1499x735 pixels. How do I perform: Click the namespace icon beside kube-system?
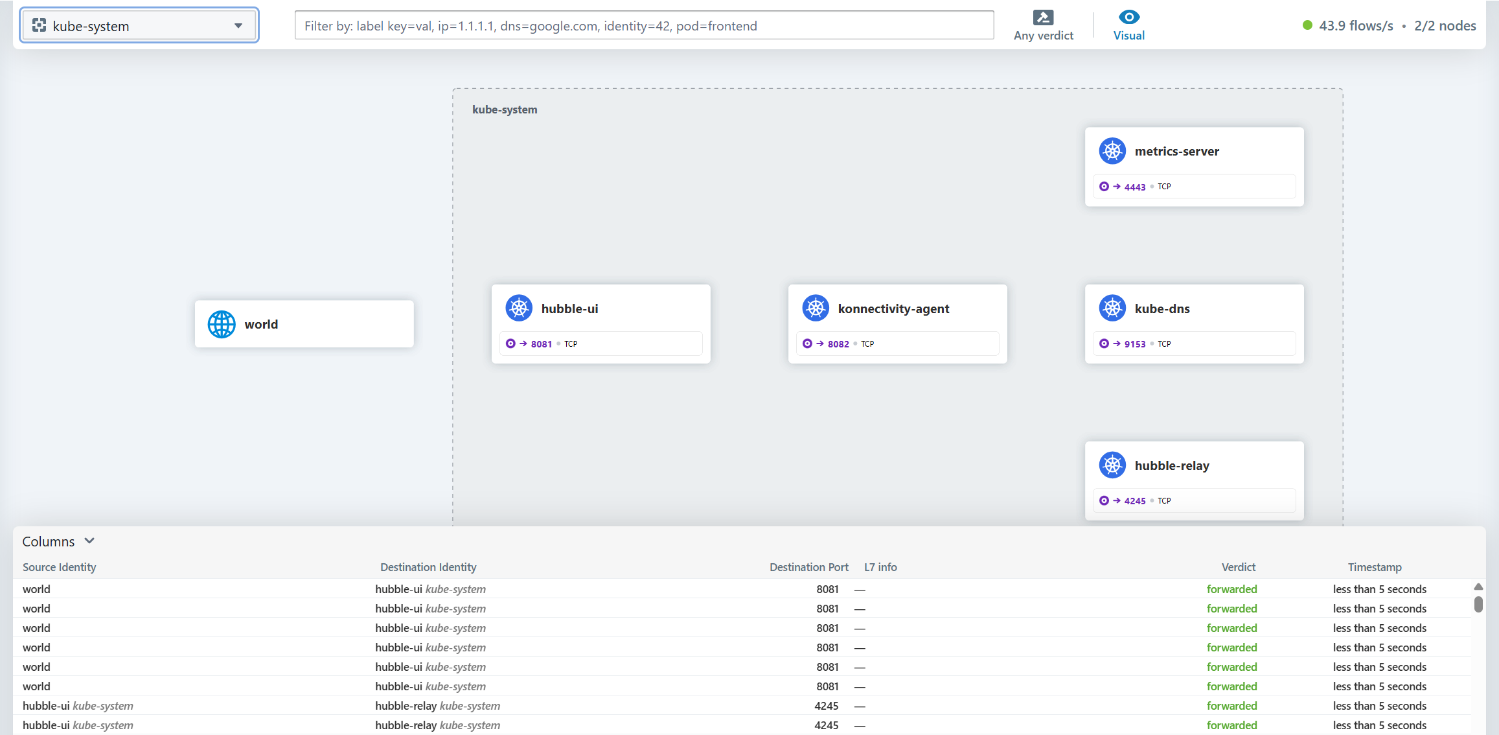click(x=39, y=25)
